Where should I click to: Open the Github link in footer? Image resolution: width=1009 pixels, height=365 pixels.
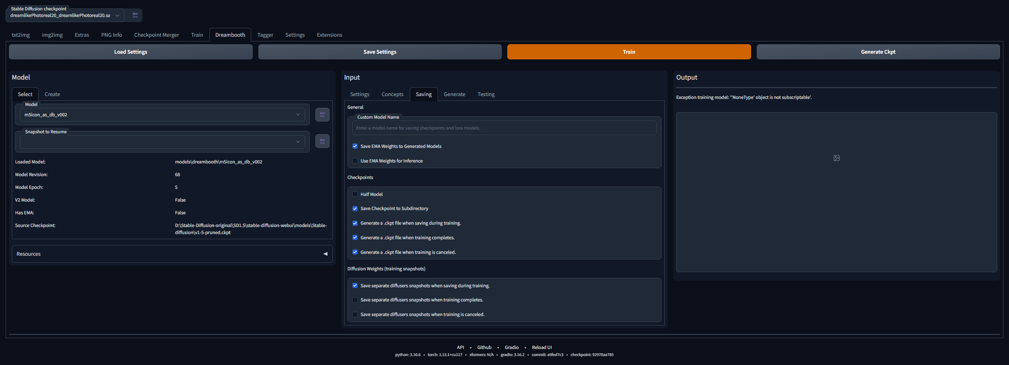pos(484,348)
